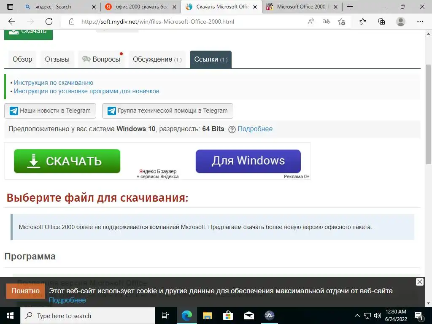Click Наши новости в Telegram button

(x=50, y=111)
